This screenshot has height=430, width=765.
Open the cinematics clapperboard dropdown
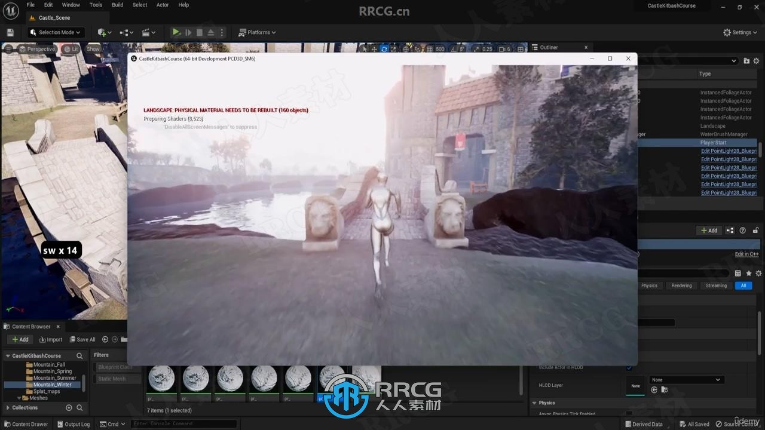(x=148, y=32)
